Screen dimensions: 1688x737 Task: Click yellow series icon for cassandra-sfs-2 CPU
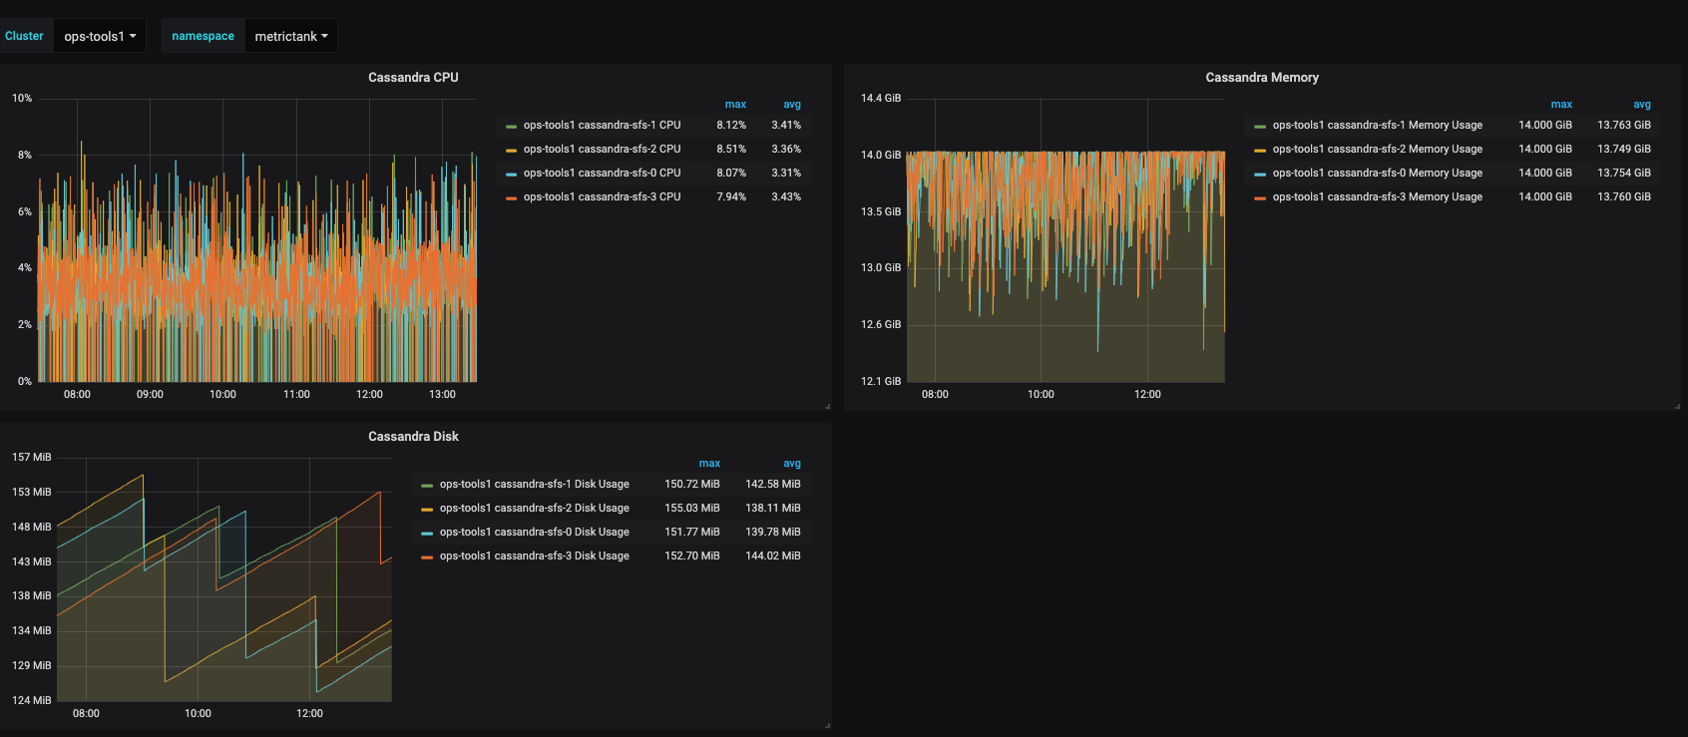[x=511, y=151]
